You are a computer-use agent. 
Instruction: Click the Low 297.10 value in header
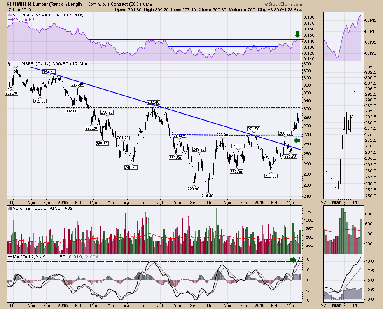[184, 10]
